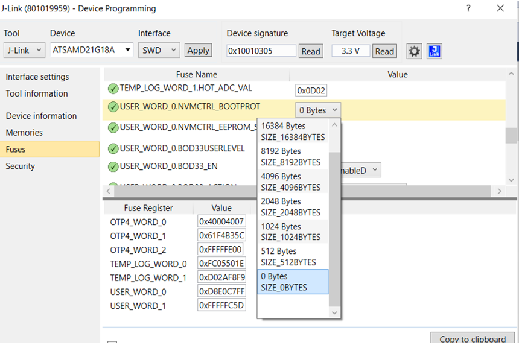Click the USER_WORD_0 value field

[x=221, y=292]
